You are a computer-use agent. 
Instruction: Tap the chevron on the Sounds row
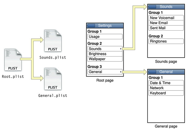coord(121,49)
